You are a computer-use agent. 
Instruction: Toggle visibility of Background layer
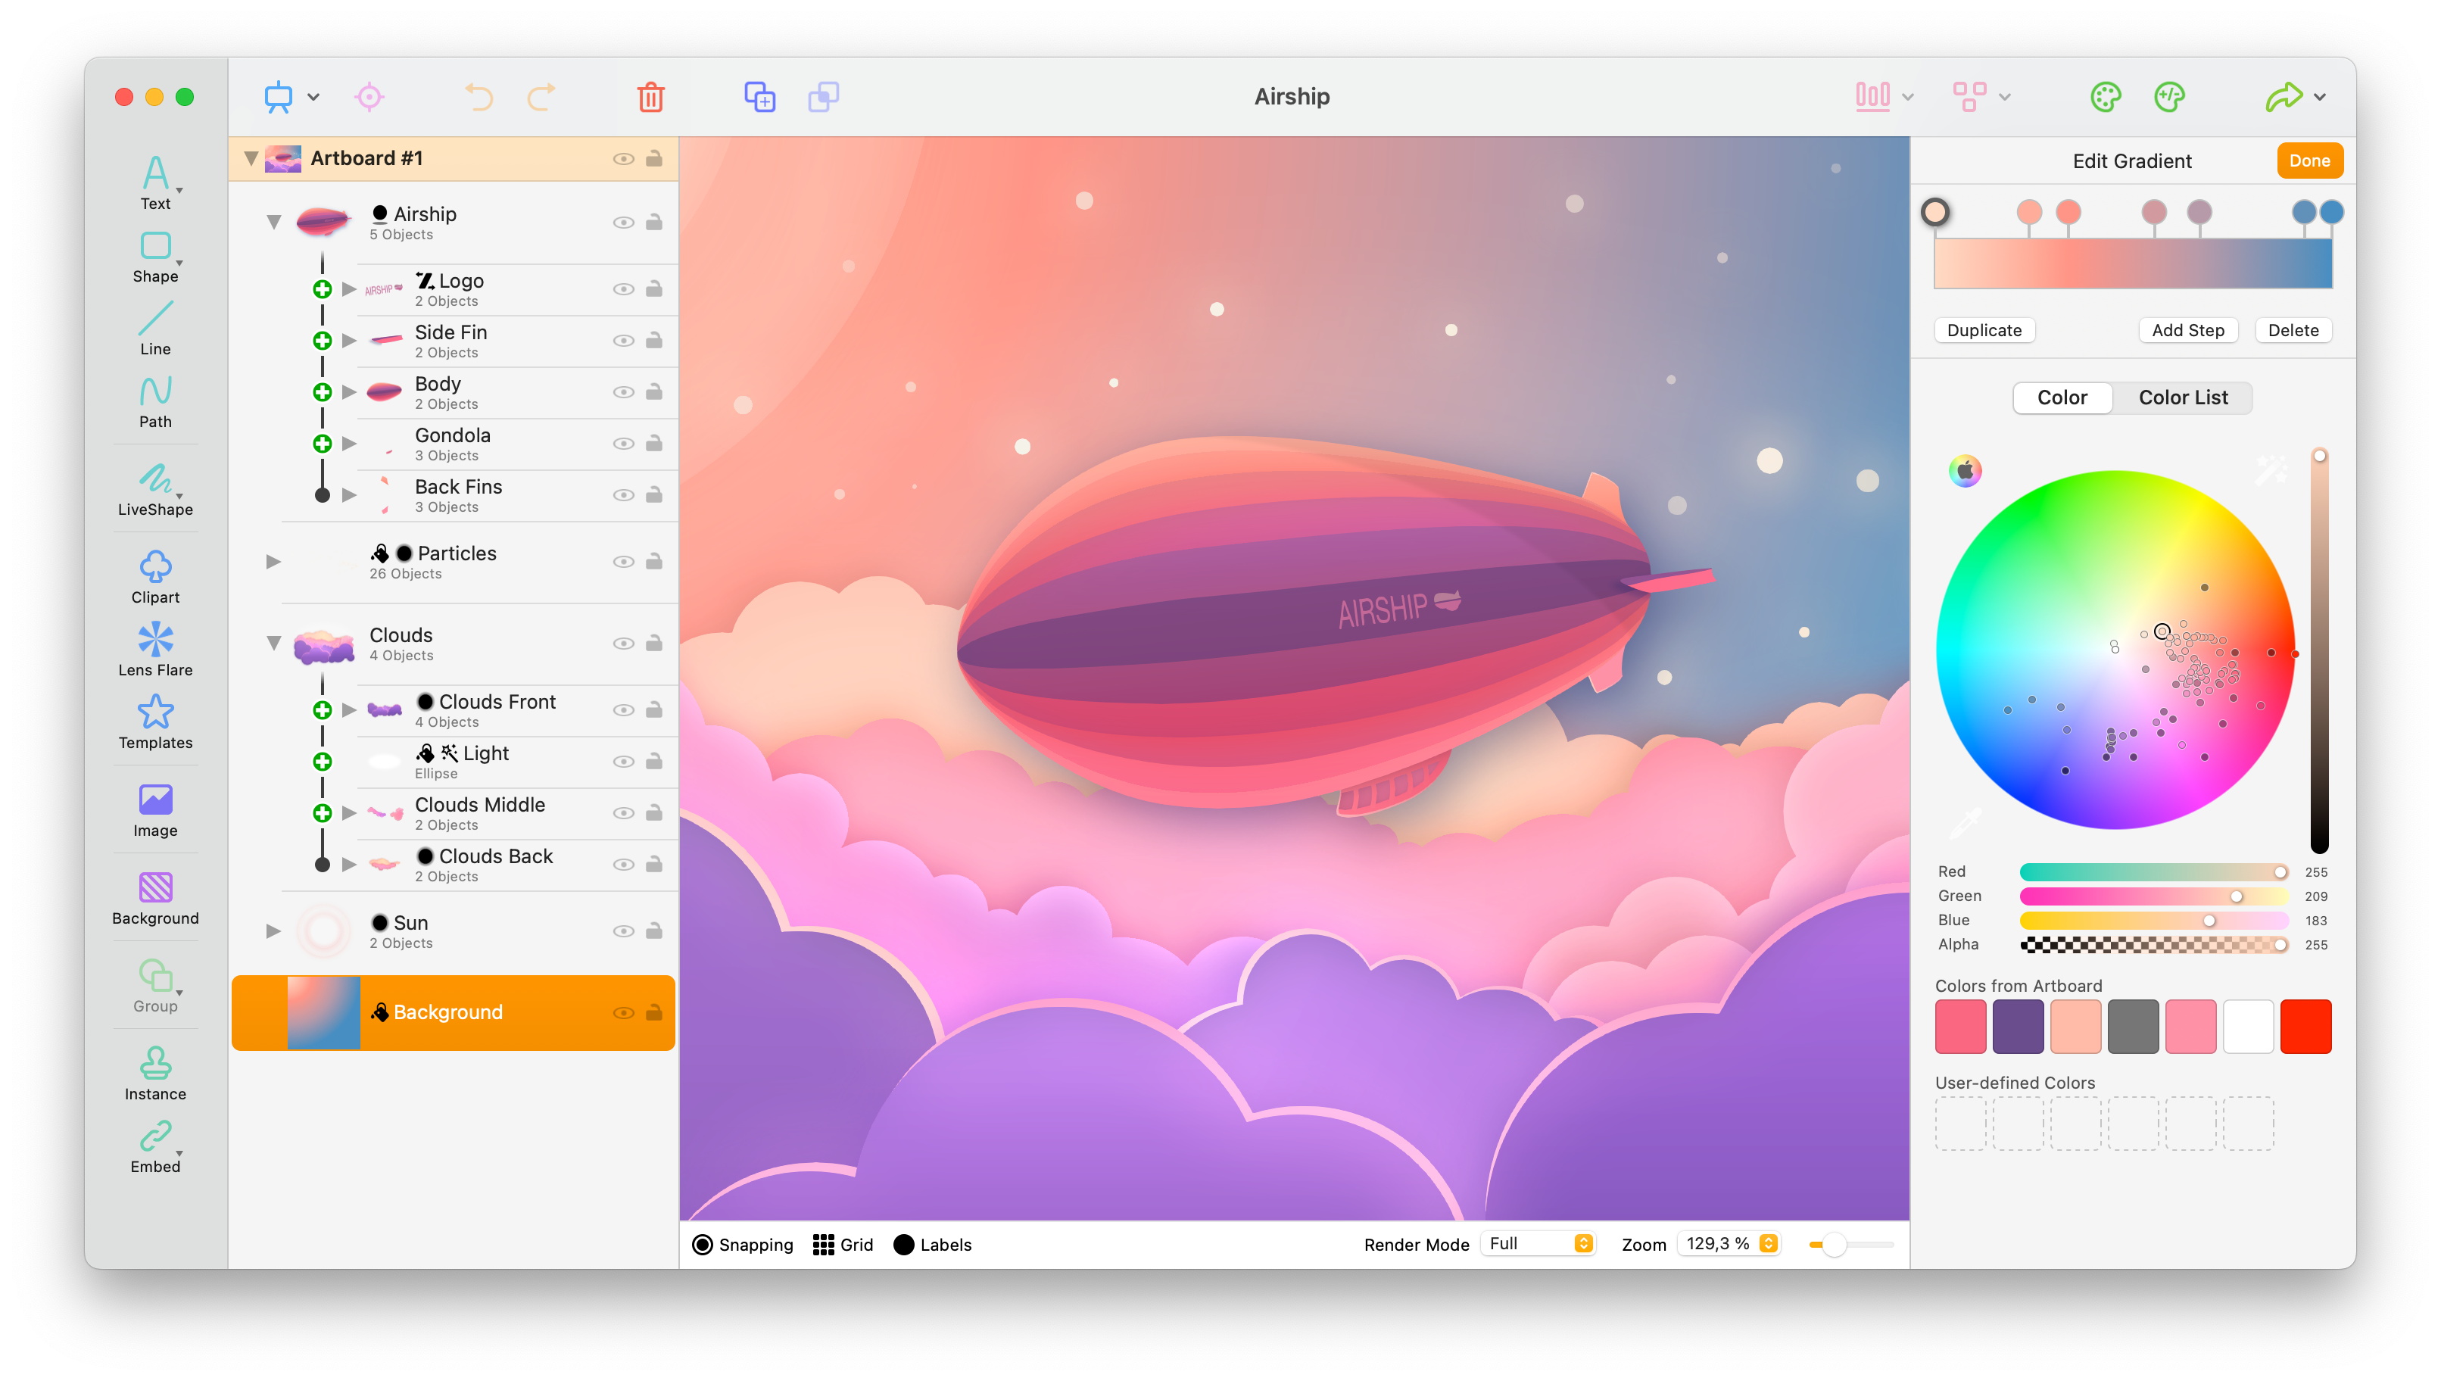(623, 1013)
